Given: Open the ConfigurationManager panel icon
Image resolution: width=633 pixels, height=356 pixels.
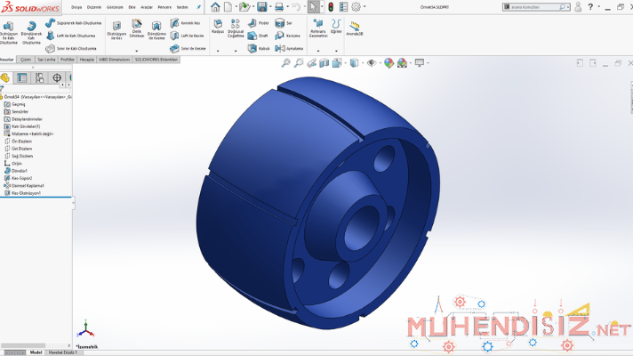Looking at the screenshot, I should 40,78.
